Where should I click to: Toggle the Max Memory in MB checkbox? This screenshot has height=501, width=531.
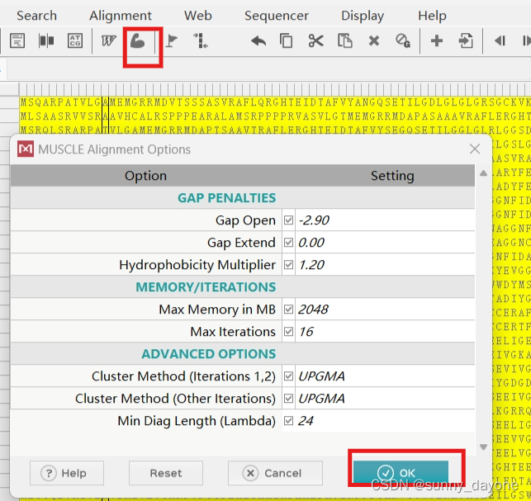pyautogui.click(x=288, y=309)
